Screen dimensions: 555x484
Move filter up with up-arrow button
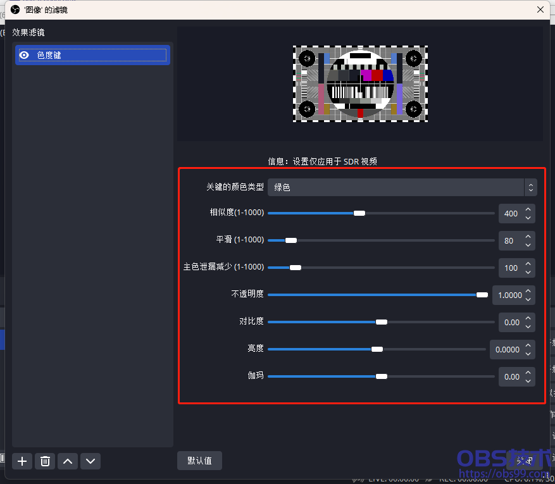[x=68, y=461]
